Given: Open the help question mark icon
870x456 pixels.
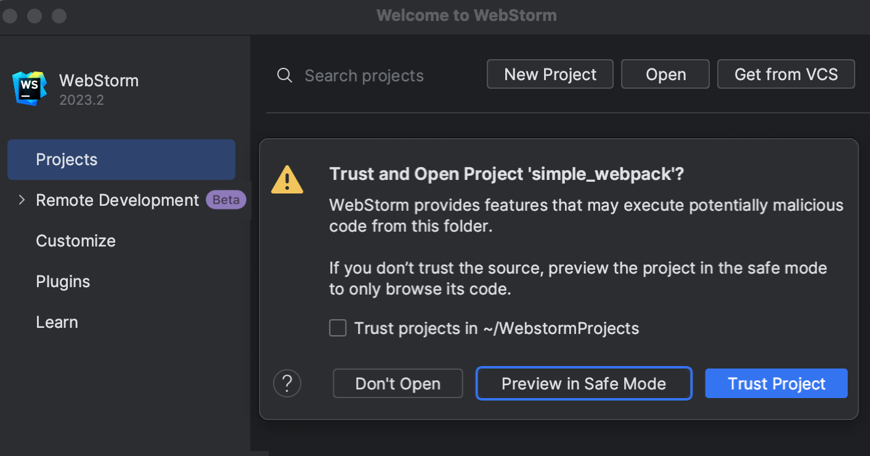Looking at the screenshot, I should 287,383.
